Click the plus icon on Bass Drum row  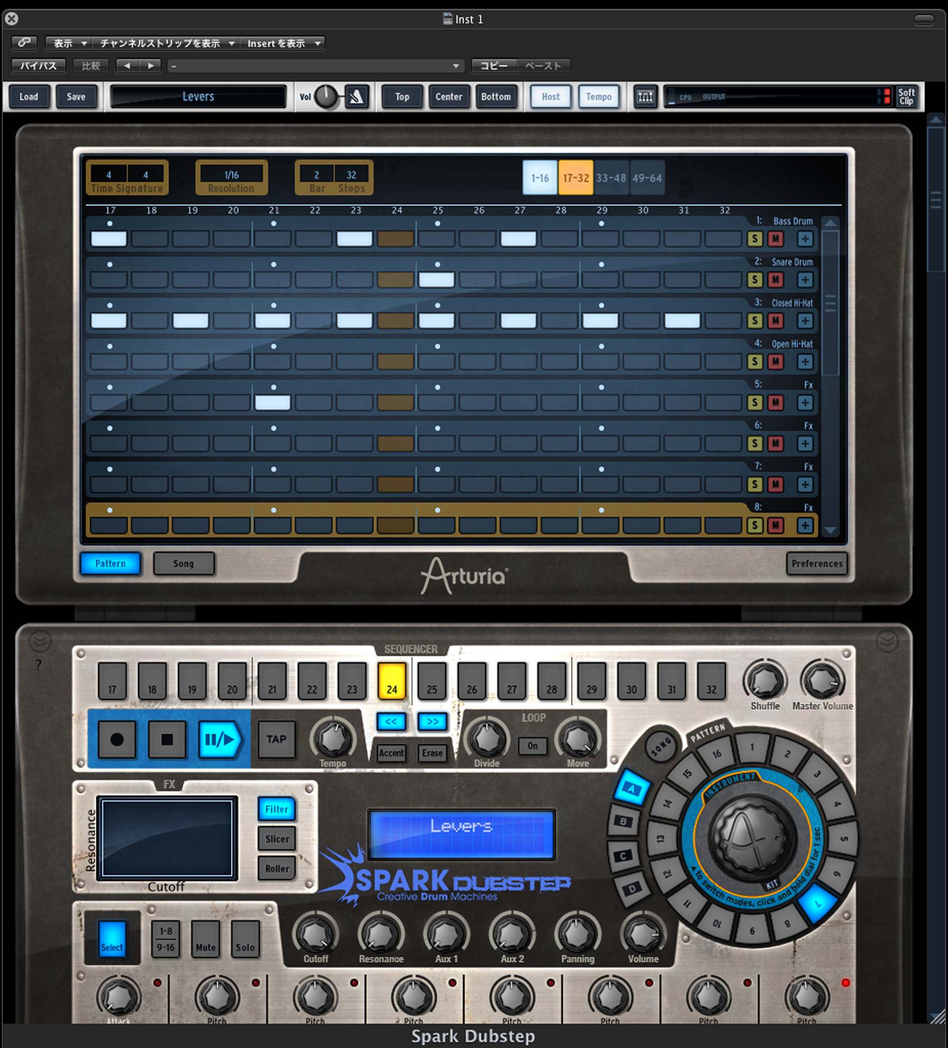click(805, 239)
